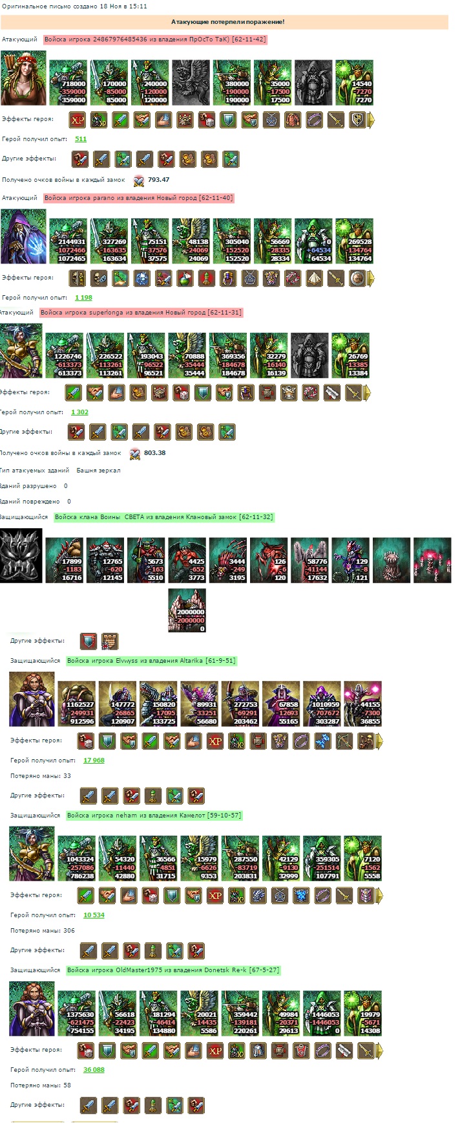Click the shield icon in clan castle other effects

tap(89, 641)
